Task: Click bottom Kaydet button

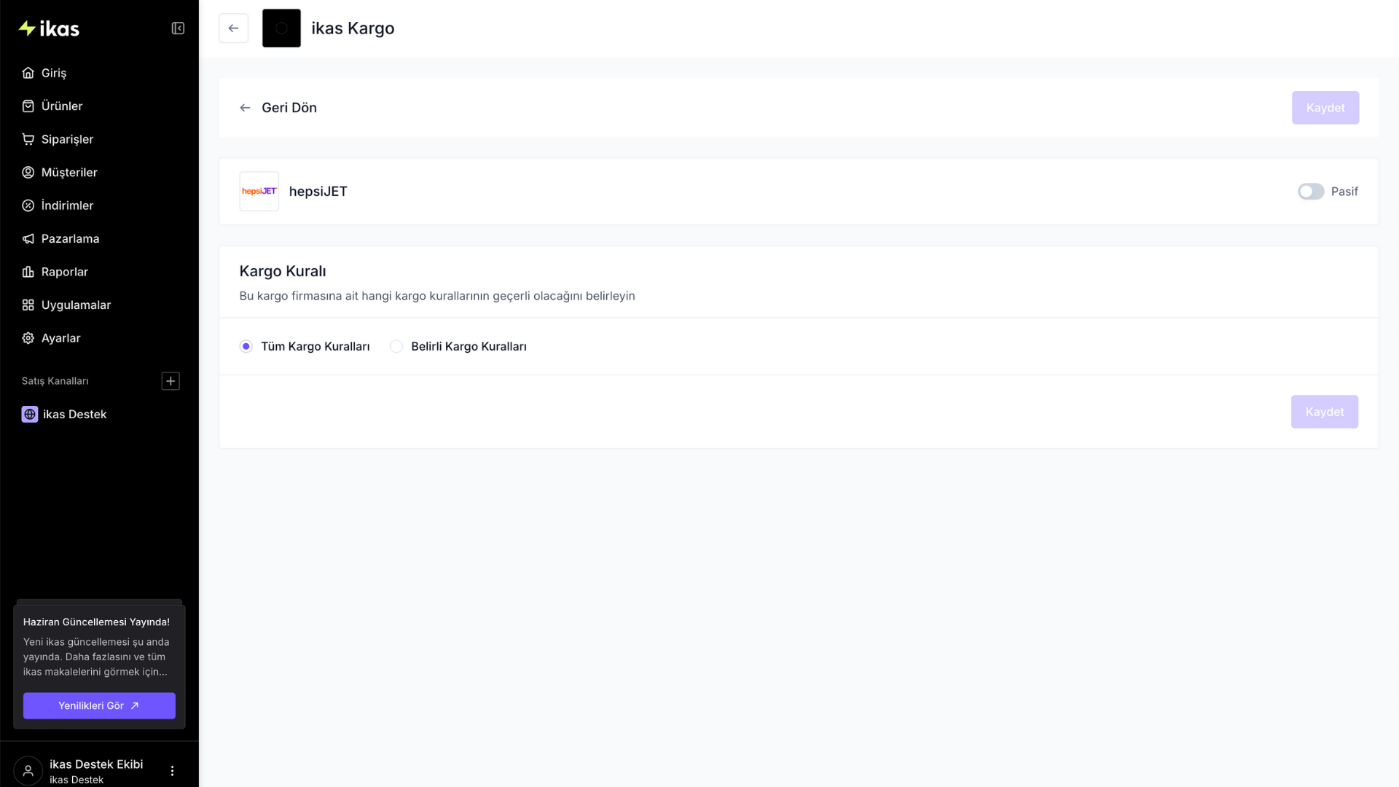Action: [1324, 412]
